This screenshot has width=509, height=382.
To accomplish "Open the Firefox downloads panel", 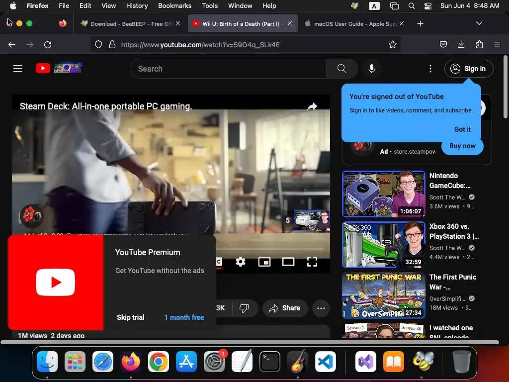I will coord(461,44).
